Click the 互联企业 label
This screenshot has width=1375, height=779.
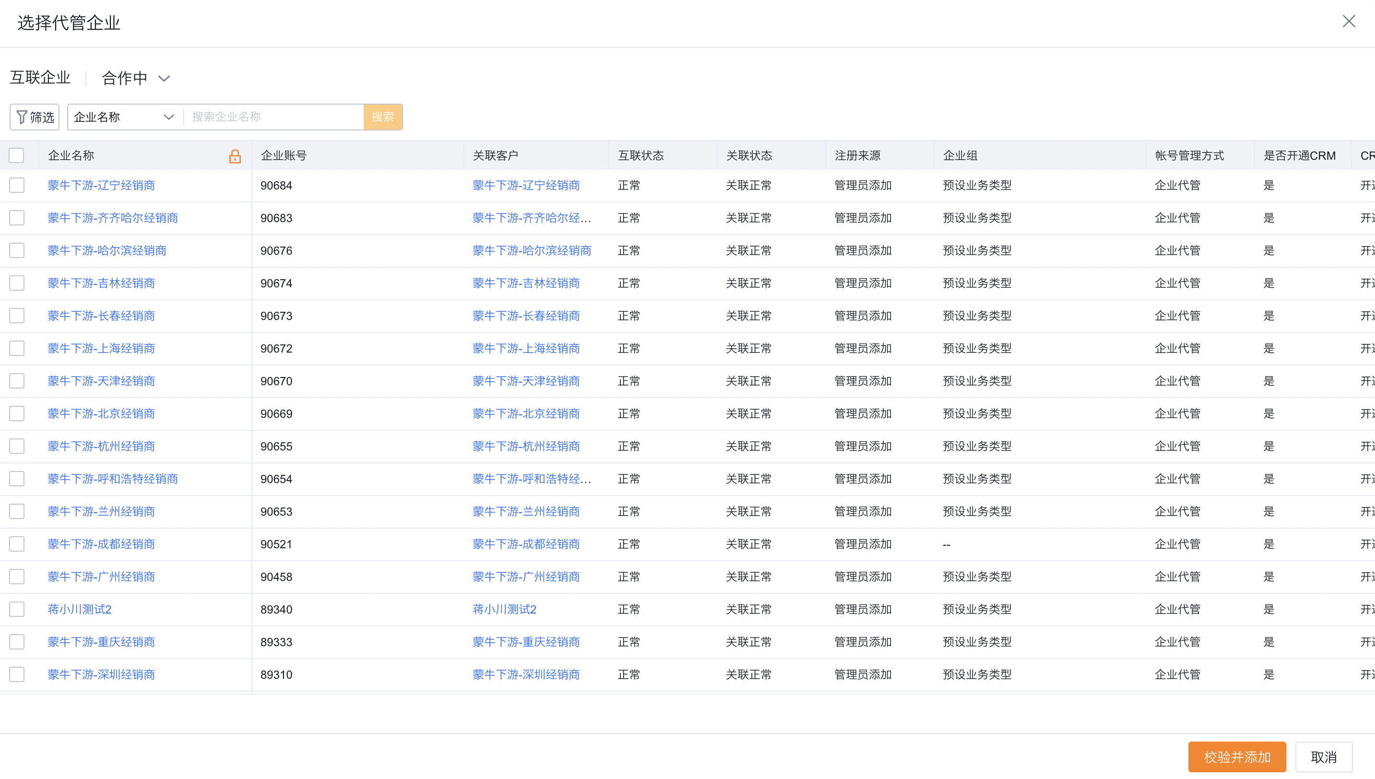[x=40, y=78]
